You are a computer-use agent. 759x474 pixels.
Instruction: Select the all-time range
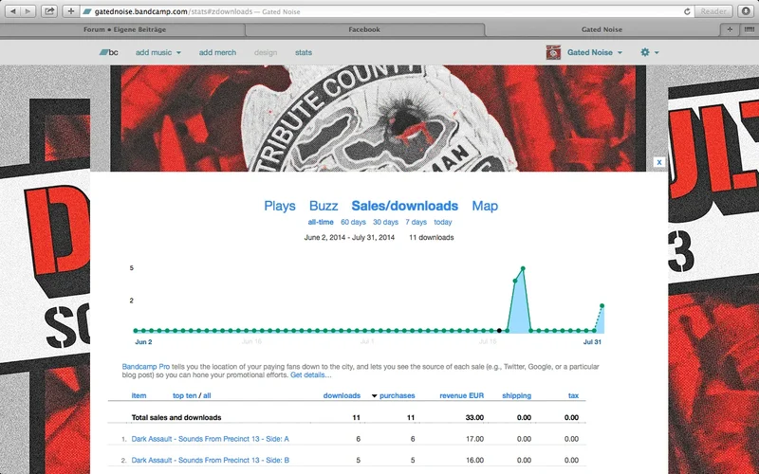[x=321, y=222]
